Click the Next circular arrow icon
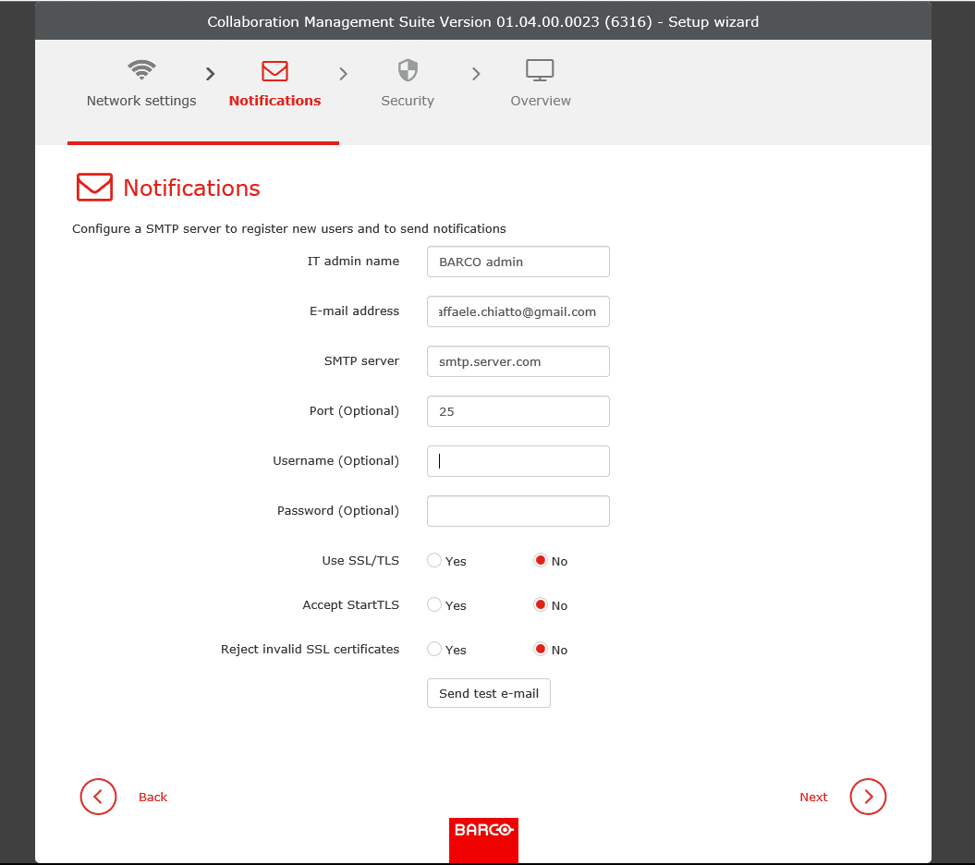 pos(868,797)
